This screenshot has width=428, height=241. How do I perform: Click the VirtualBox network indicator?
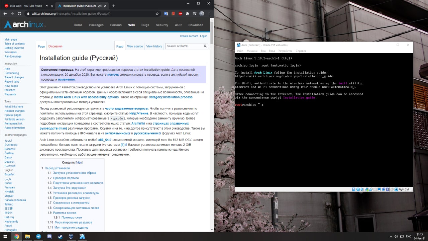click(366, 189)
